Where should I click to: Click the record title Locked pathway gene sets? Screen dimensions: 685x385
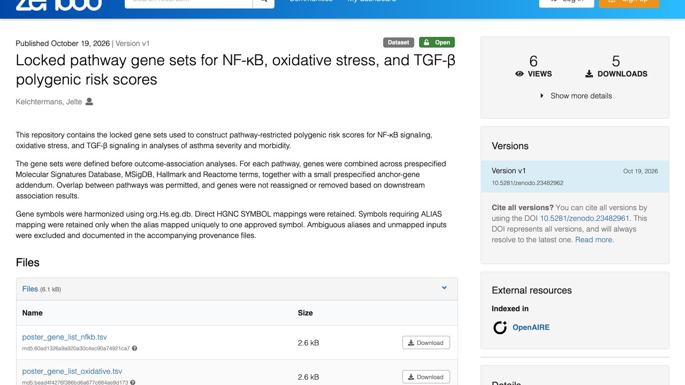click(235, 70)
